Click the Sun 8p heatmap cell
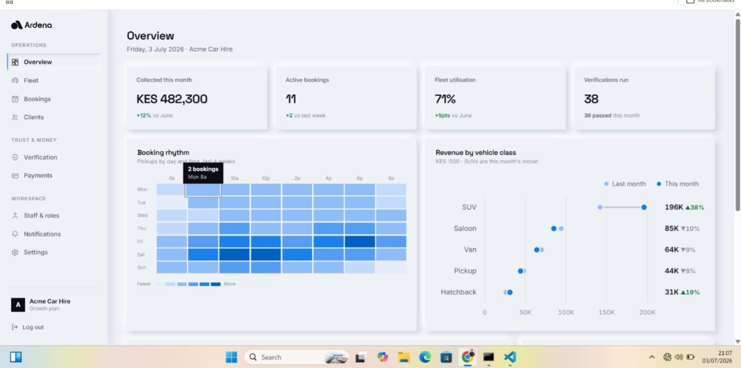 pyautogui.click(x=391, y=268)
